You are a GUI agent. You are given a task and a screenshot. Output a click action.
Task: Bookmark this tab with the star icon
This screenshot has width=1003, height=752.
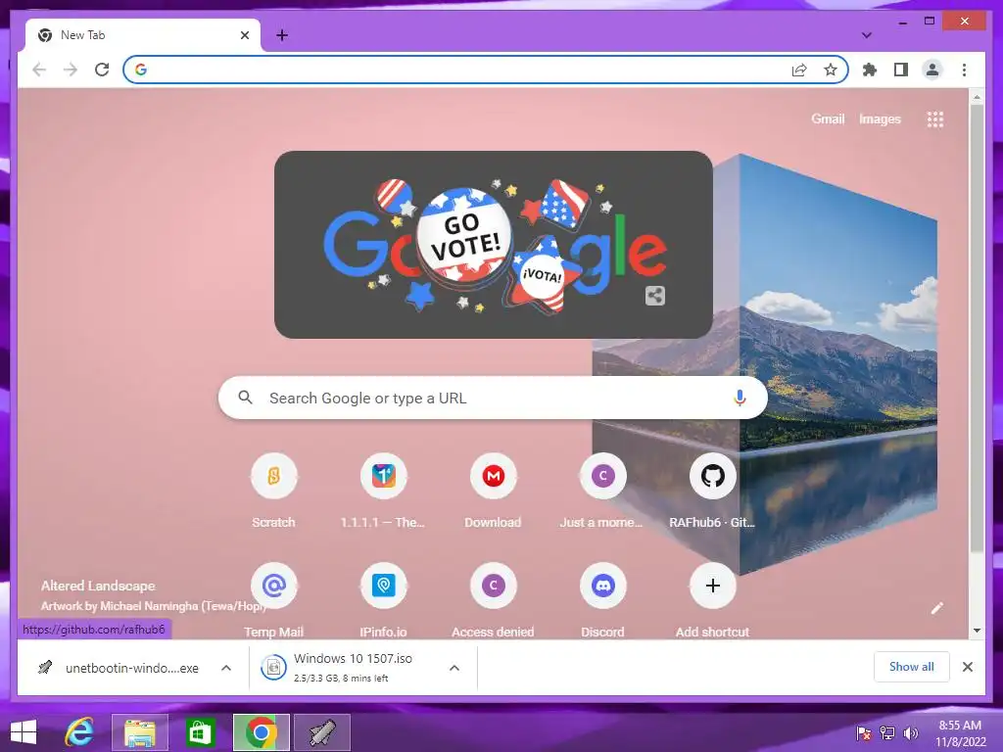click(831, 70)
